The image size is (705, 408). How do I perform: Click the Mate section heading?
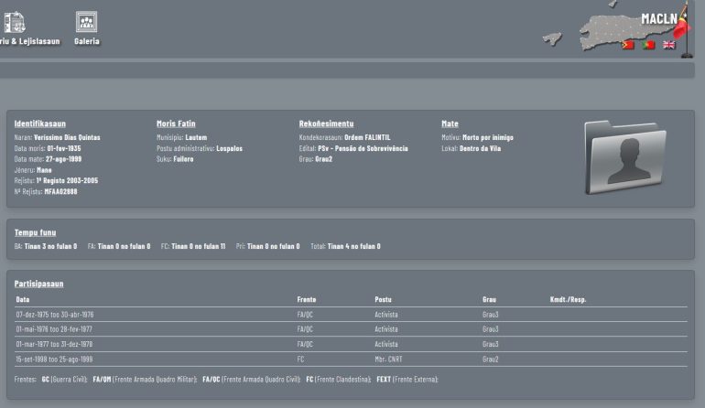click(450, 123)
